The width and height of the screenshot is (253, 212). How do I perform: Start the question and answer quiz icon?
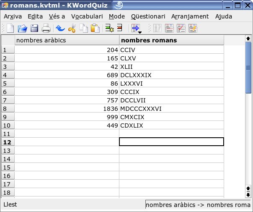click(x=193, y=28)
